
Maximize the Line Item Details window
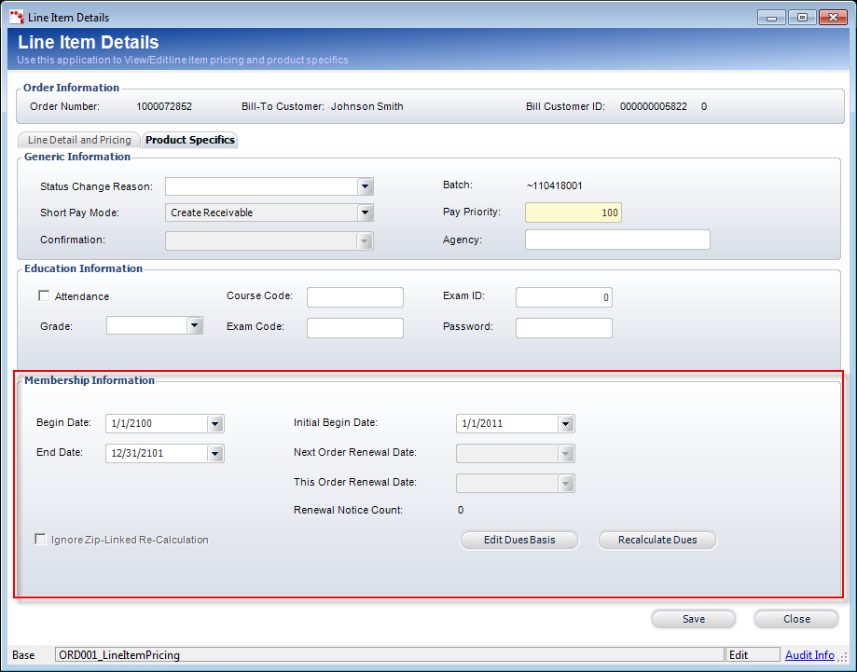[801, 17]
